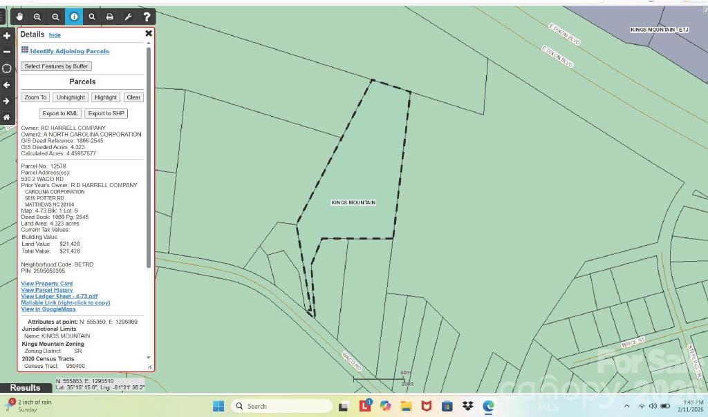Open the Search tool in toolbar
708x417 pixels.
(91, 17)
